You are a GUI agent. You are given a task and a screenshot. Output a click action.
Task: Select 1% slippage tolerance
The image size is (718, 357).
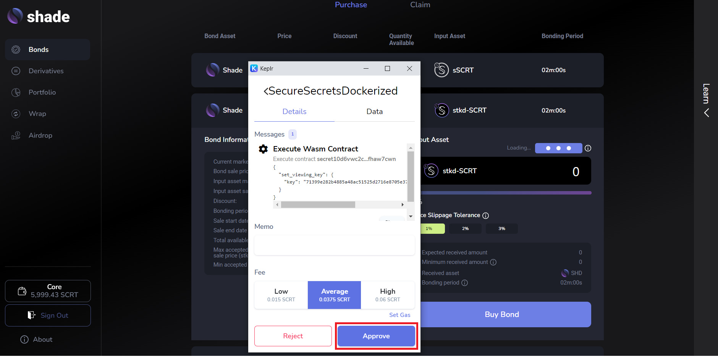pyautogui.click(x=432, y=228)
